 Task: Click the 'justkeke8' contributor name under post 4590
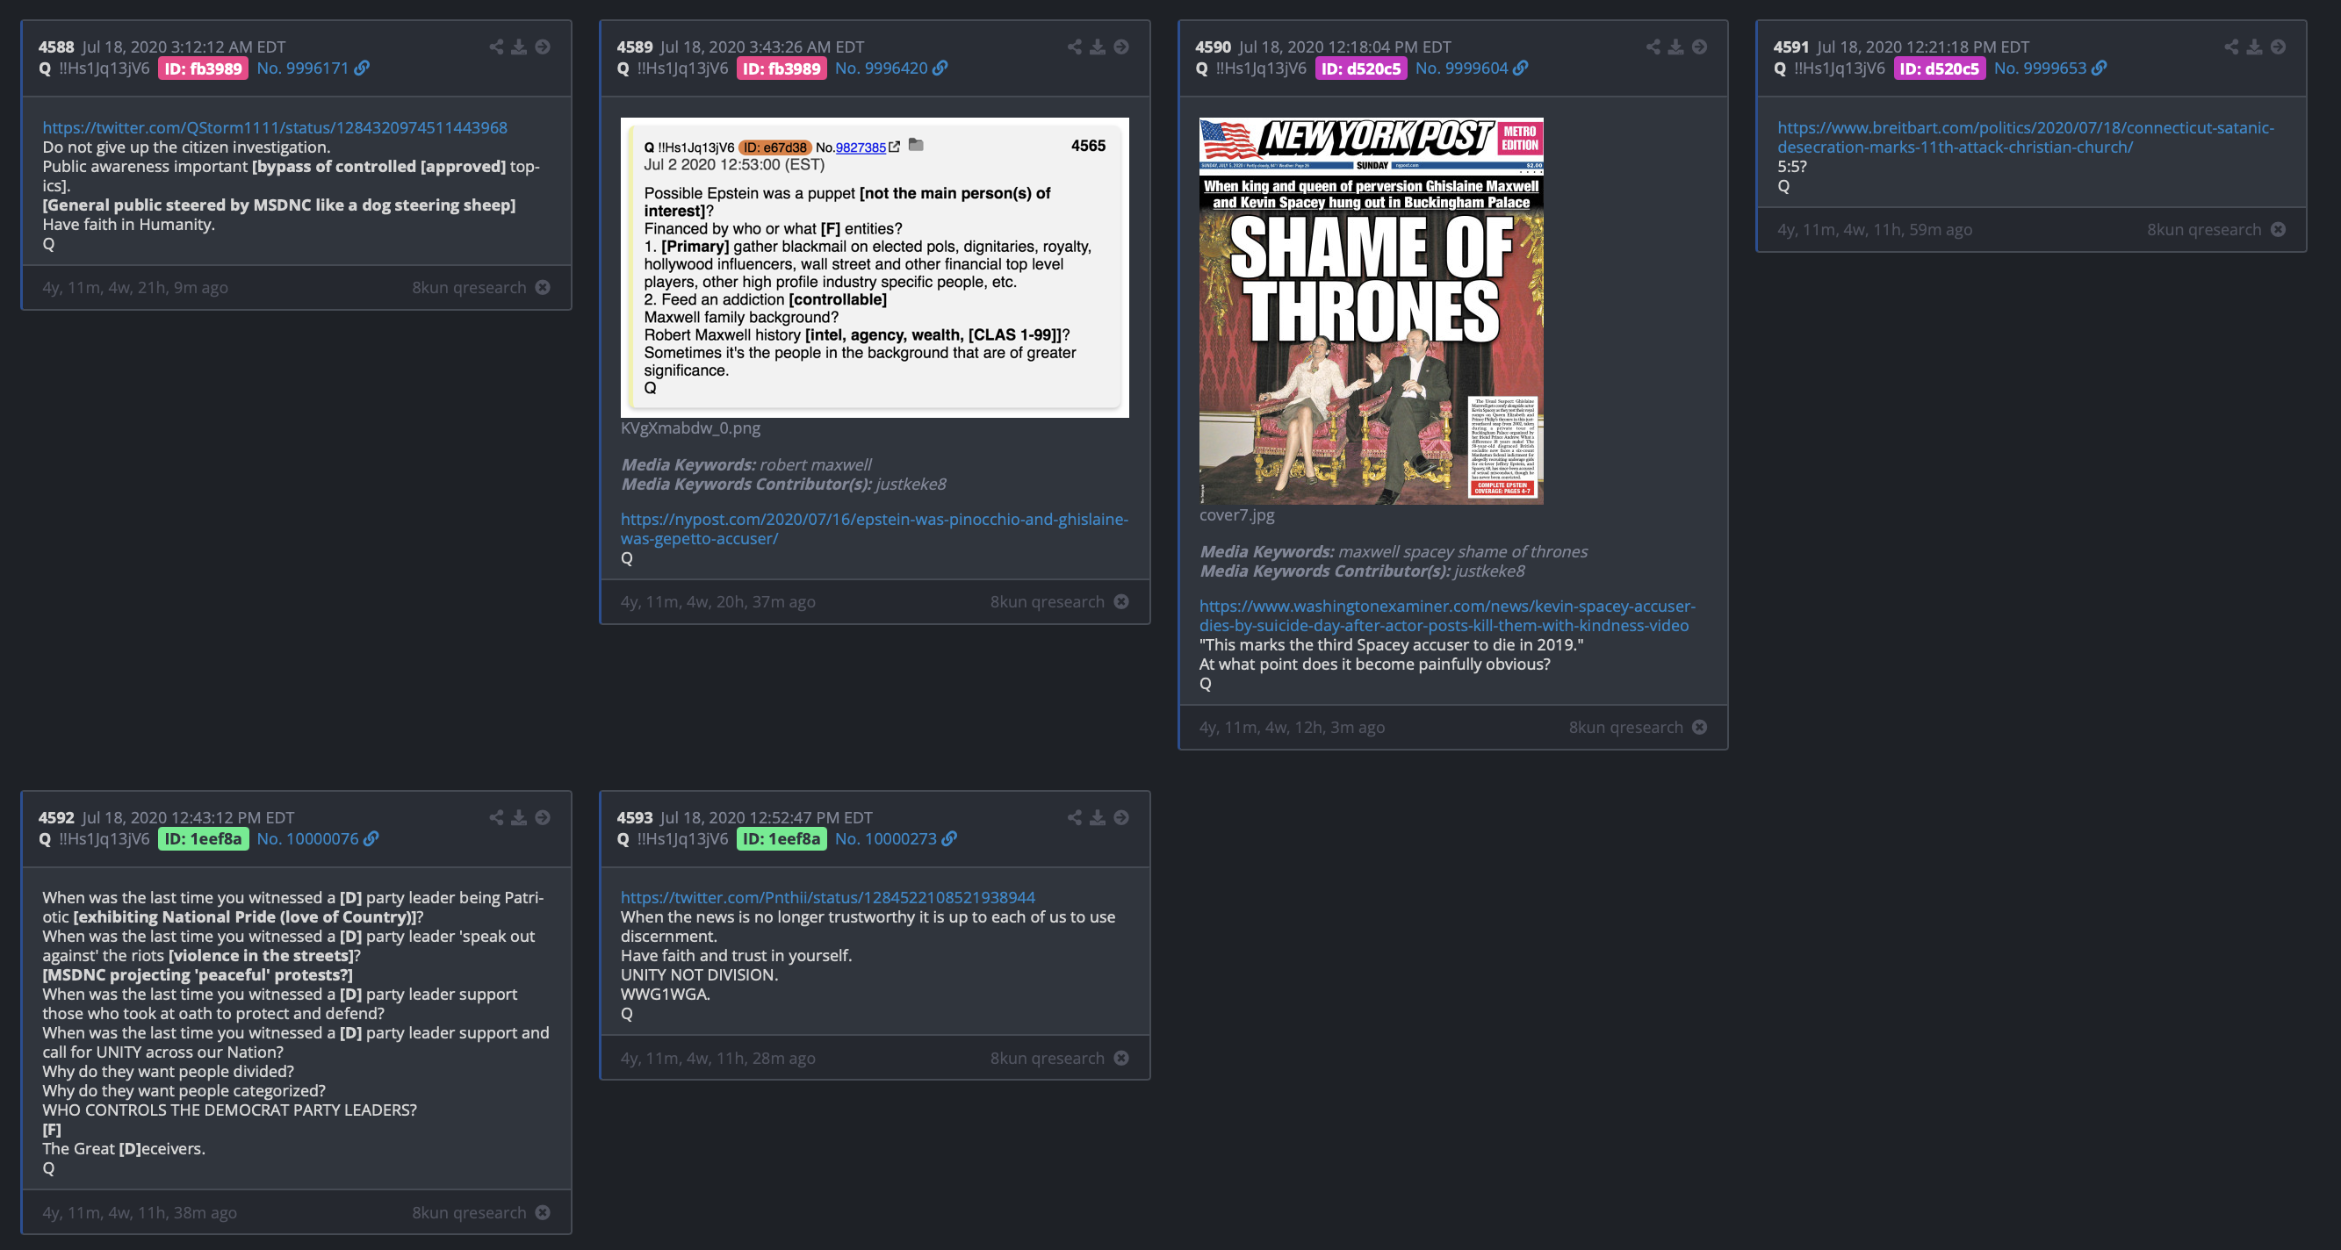click(1488, 571)
